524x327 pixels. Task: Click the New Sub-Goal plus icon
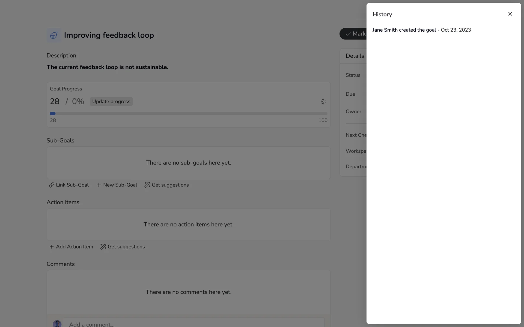99,185
